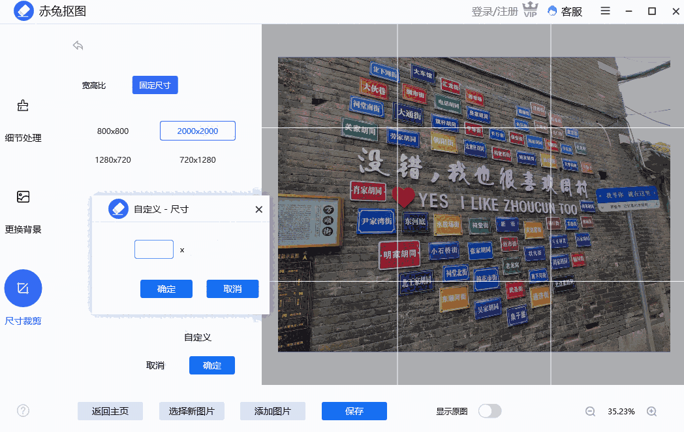This screenshot has width=684, height=432.
Task: Click the VIP crown icon
Action: click(x=530, y=10)
